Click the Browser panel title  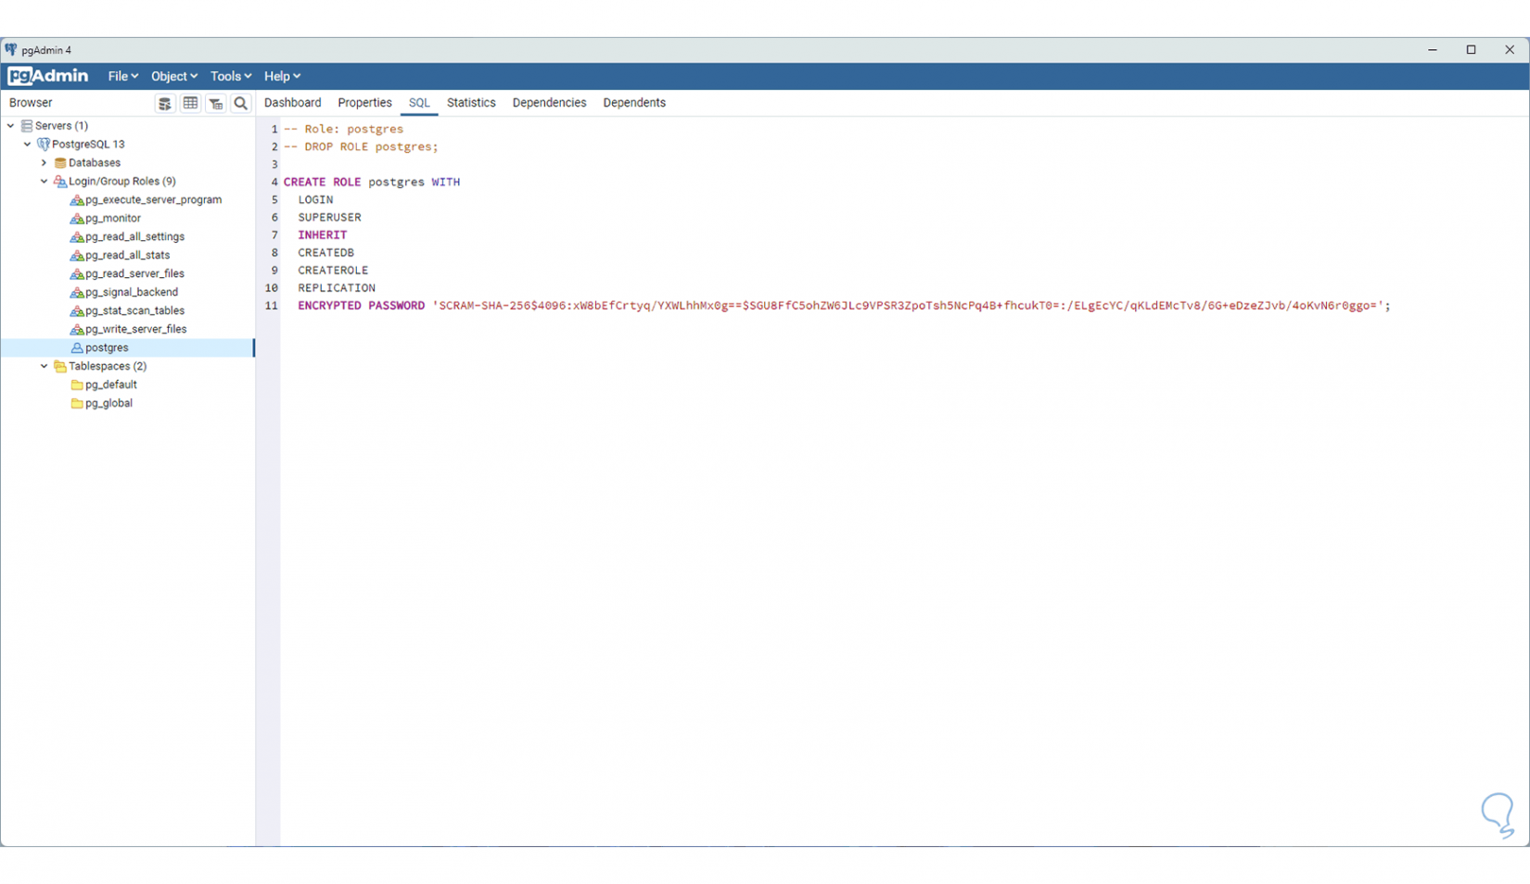tap(31, 103)
